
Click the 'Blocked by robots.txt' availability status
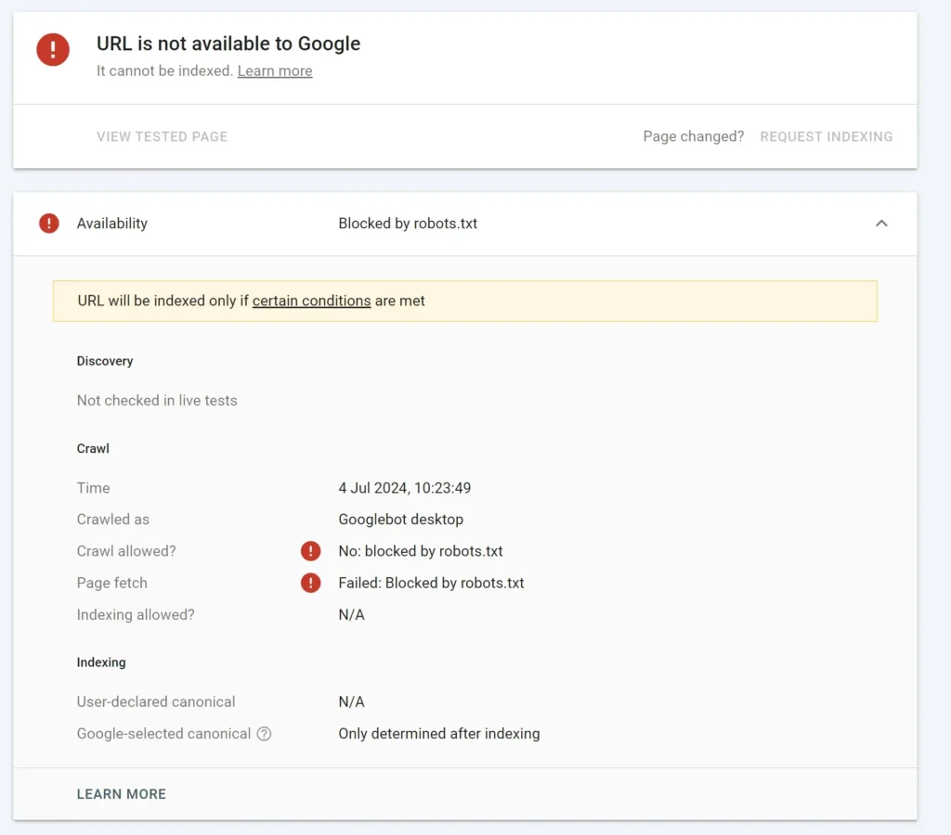pos(408,224)
